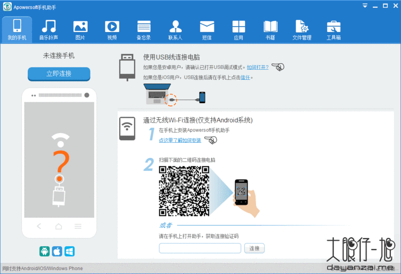The image size is (401, 274).
Task: Click the laptop-to-phone USB illustration
Action: (174, 95)
